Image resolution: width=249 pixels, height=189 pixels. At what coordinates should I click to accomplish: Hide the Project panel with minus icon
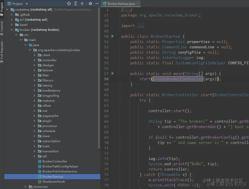[x=97, y=4]
